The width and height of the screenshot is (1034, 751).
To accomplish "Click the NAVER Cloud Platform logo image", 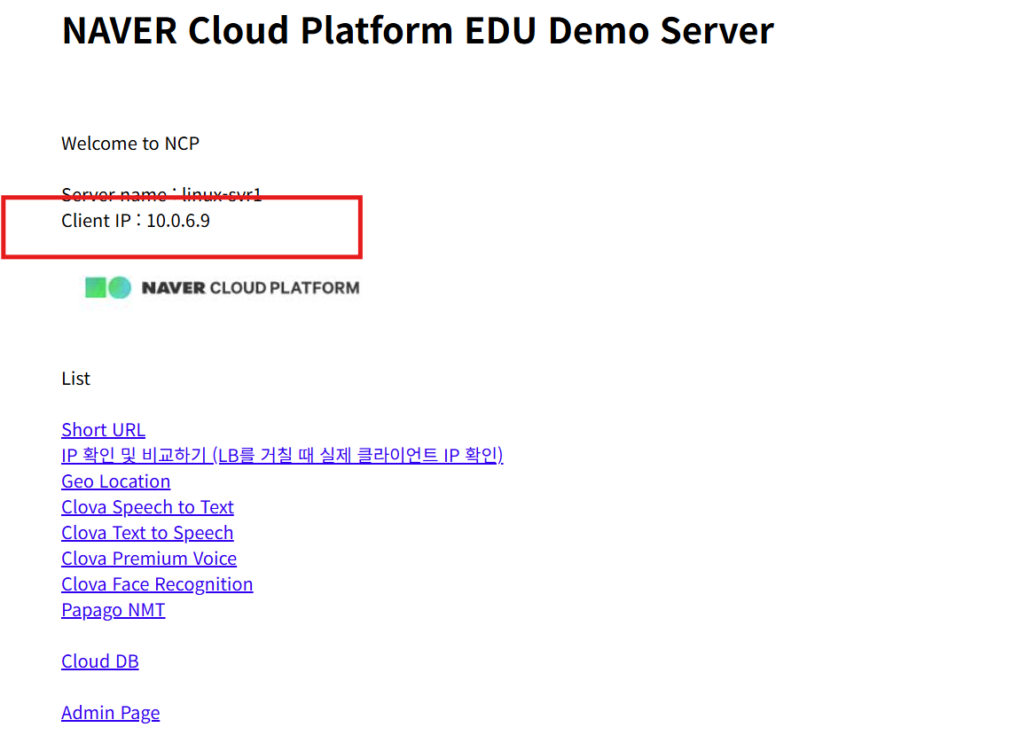I will coord(223,287).
